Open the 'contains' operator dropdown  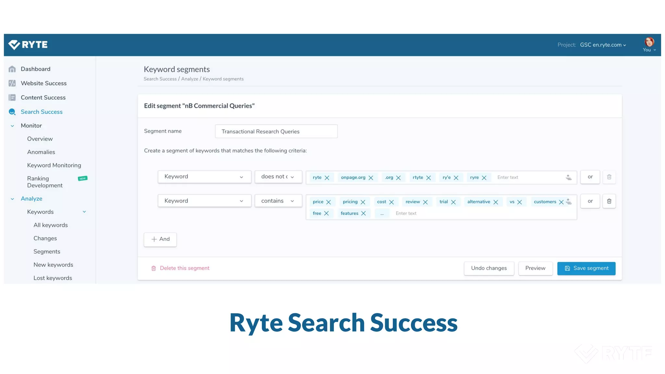point(278,201)
